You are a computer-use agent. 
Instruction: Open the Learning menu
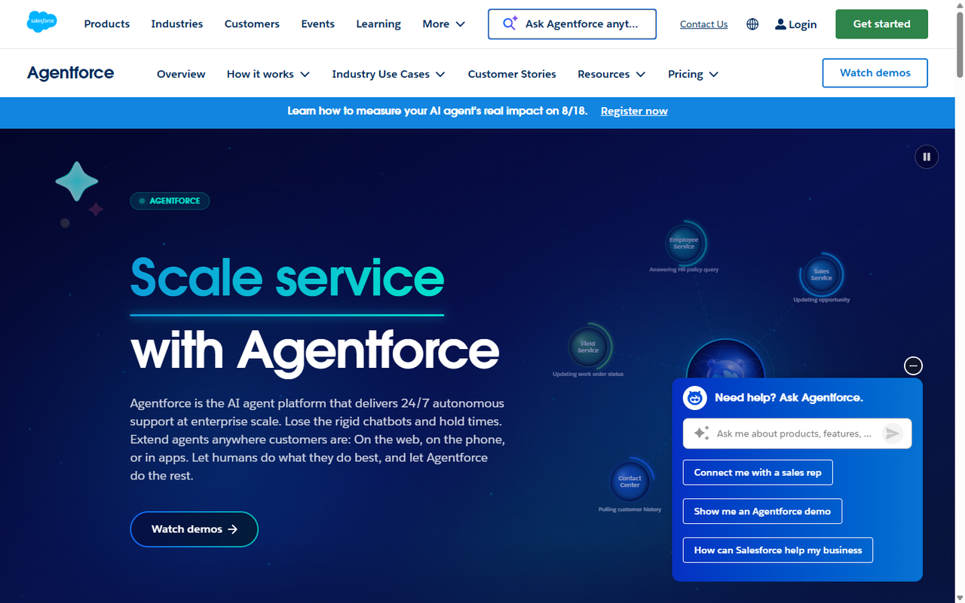click(378, 24)
